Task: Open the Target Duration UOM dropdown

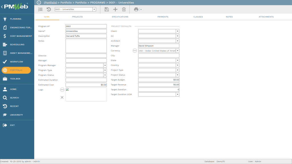Action: [x=177, y=94]
